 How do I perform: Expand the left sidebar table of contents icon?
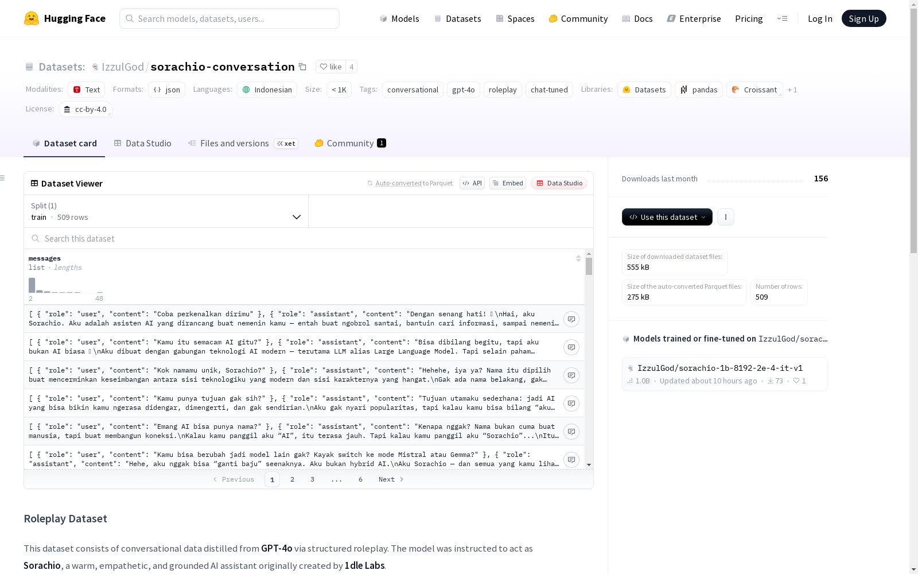[x=3, y=178]
